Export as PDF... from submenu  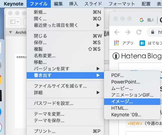[132, 75]
